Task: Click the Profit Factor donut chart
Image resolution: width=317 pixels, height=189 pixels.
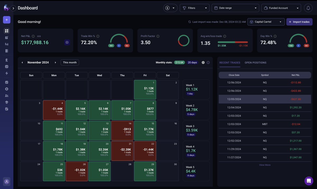Action: (184, 40)
